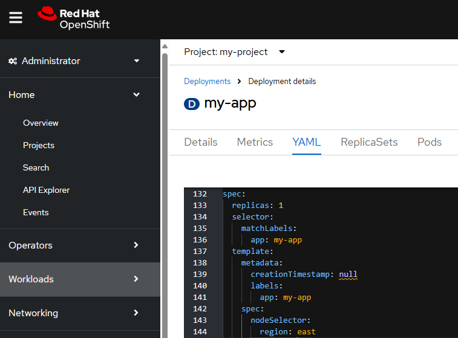Click the Red Hat OpenShift logo

(x=74, y=18)
